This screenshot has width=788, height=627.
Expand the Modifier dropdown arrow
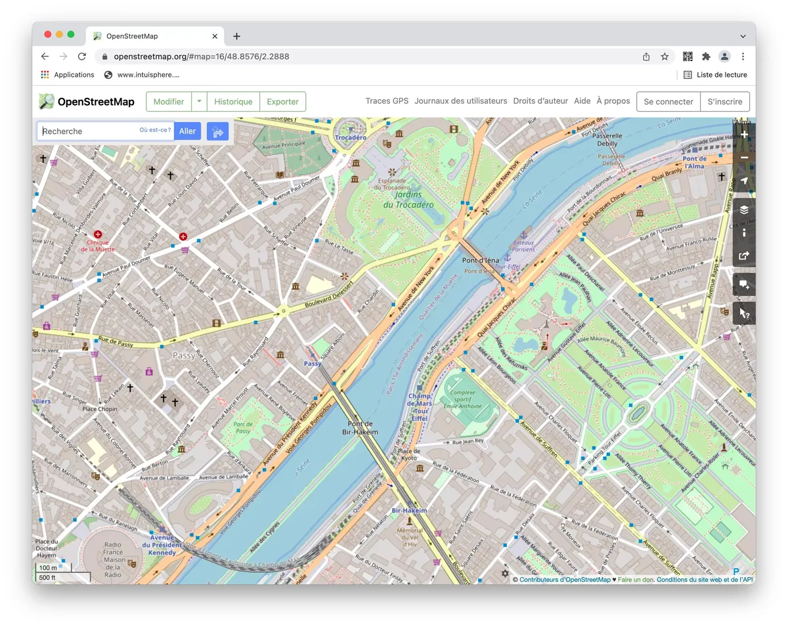[199, 102]
